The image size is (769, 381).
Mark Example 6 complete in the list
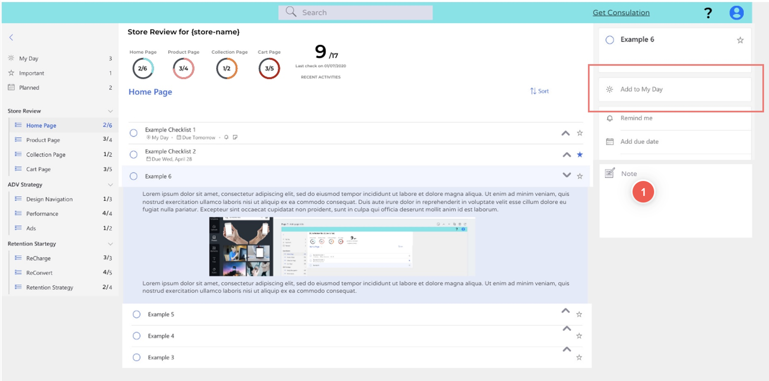click(134, 176)
